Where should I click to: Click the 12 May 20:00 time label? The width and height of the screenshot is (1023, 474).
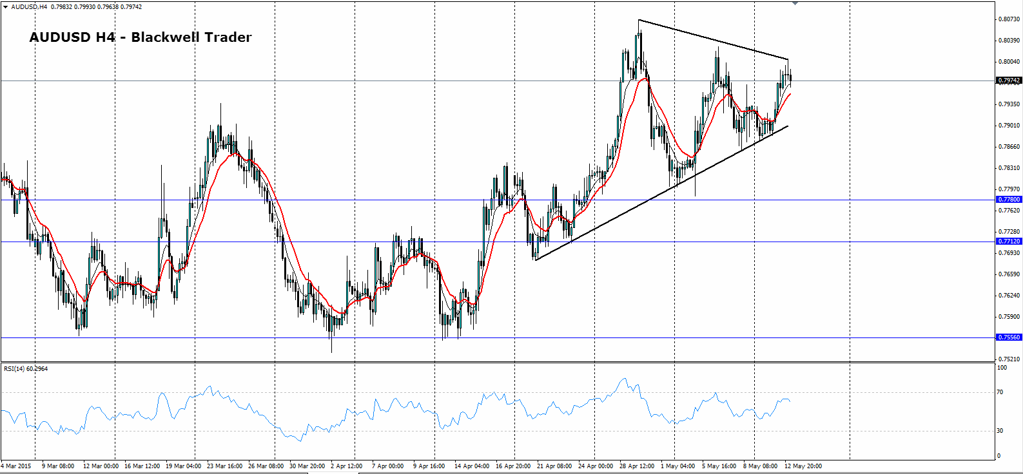pyautogui.click(x=803, y=466)
